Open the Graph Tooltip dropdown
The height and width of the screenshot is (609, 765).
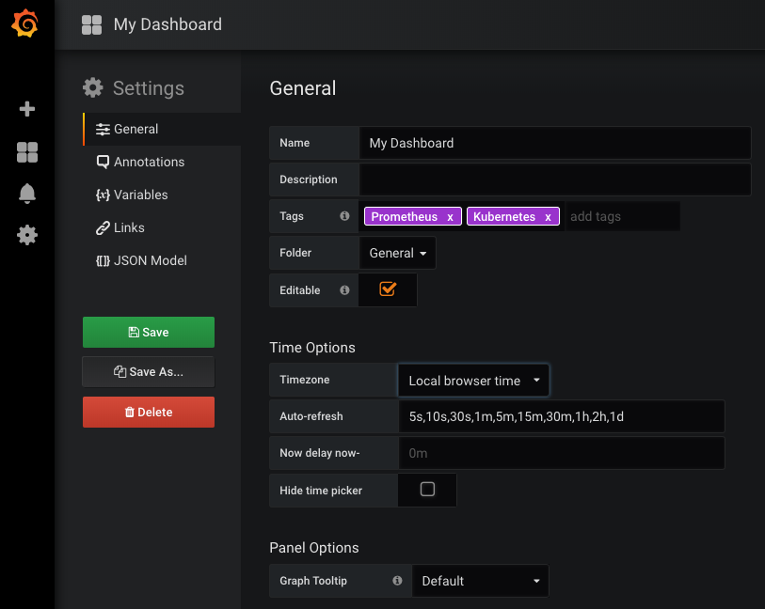pos(480,580)
